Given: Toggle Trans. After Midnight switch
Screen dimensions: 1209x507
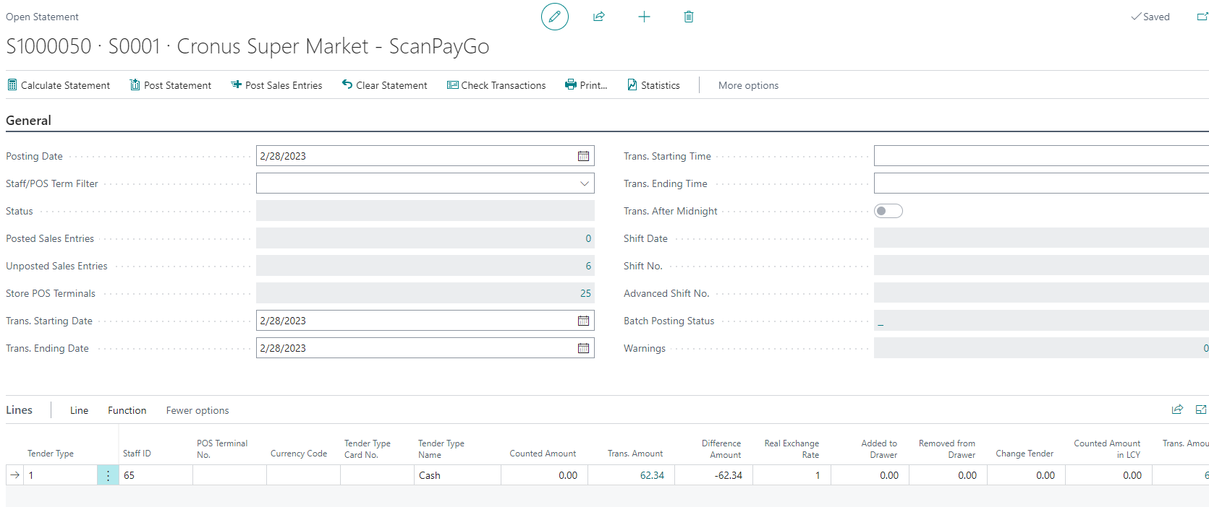Looking at the screenshot, I should tap(888, 211).
